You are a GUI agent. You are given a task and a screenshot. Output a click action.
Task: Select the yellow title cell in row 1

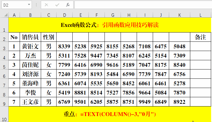pos(110,25)
